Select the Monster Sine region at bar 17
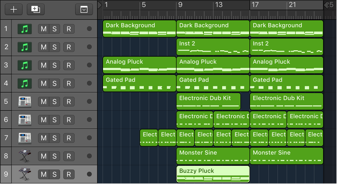The width and height of the screenshot is (337, 184). 287,156
